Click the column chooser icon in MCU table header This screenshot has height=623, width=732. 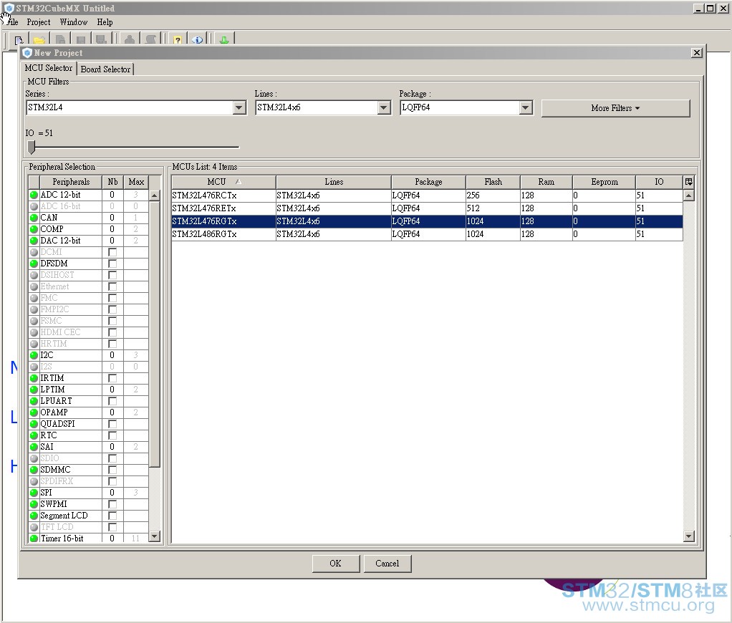[x=688, y=182]
